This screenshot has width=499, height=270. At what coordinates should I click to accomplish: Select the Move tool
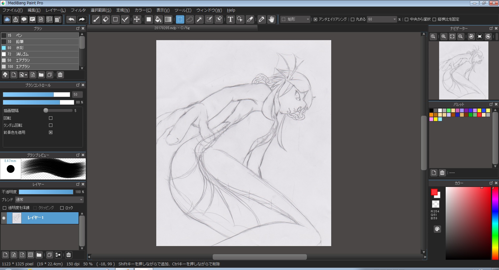tap(137, 19)
